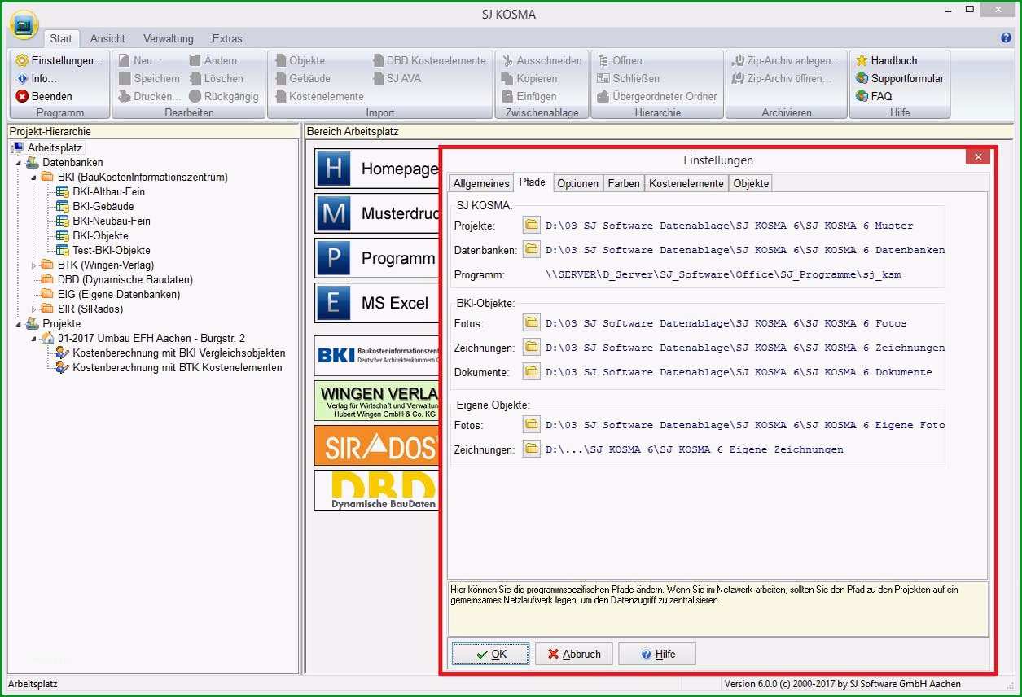This screenshot has height=697, width=1022.
Task: Click the Hilfe button in the dialog
Action: point(657,654)
